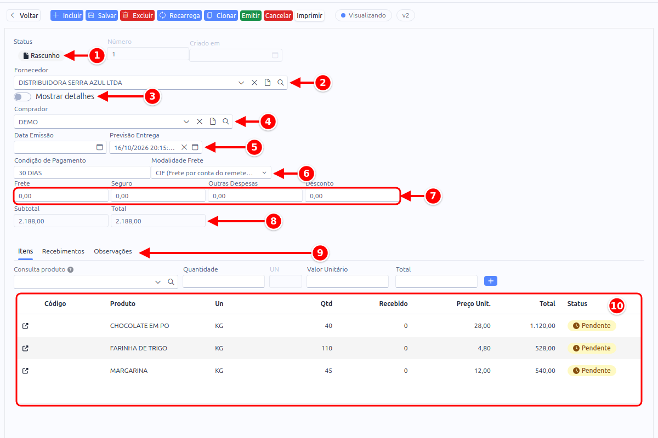Clear the Comprador selection with the X
The width and height of the screenshot is (658, 438).
click(200, 122)
